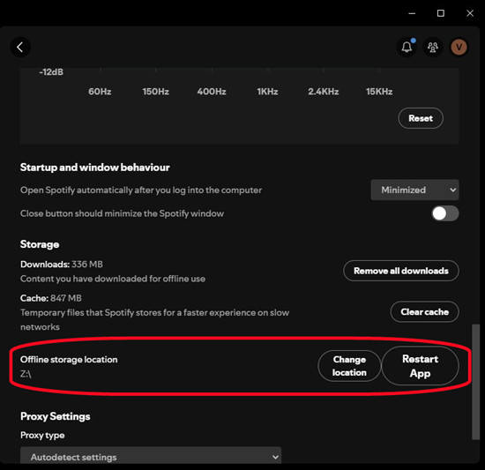Maximize the Spotify window

[440, 13]
